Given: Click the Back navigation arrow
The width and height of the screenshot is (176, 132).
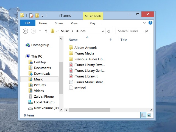Looking at the screenshot, I should [x=25, y=31].
